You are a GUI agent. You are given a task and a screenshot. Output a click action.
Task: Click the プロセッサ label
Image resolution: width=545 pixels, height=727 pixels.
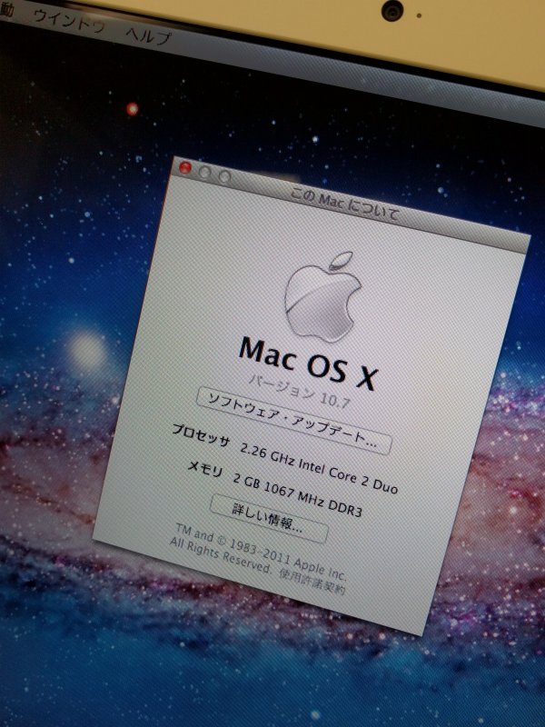(201, 435)
